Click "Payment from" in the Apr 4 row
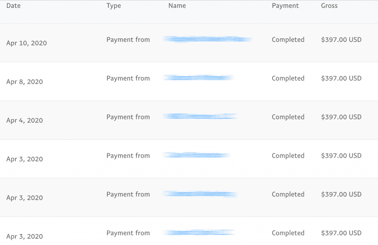The width and height of the screenshot is (378, 245). coord(128,117)
